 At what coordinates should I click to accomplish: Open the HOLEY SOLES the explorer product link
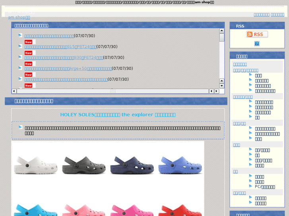click(118, 115)
